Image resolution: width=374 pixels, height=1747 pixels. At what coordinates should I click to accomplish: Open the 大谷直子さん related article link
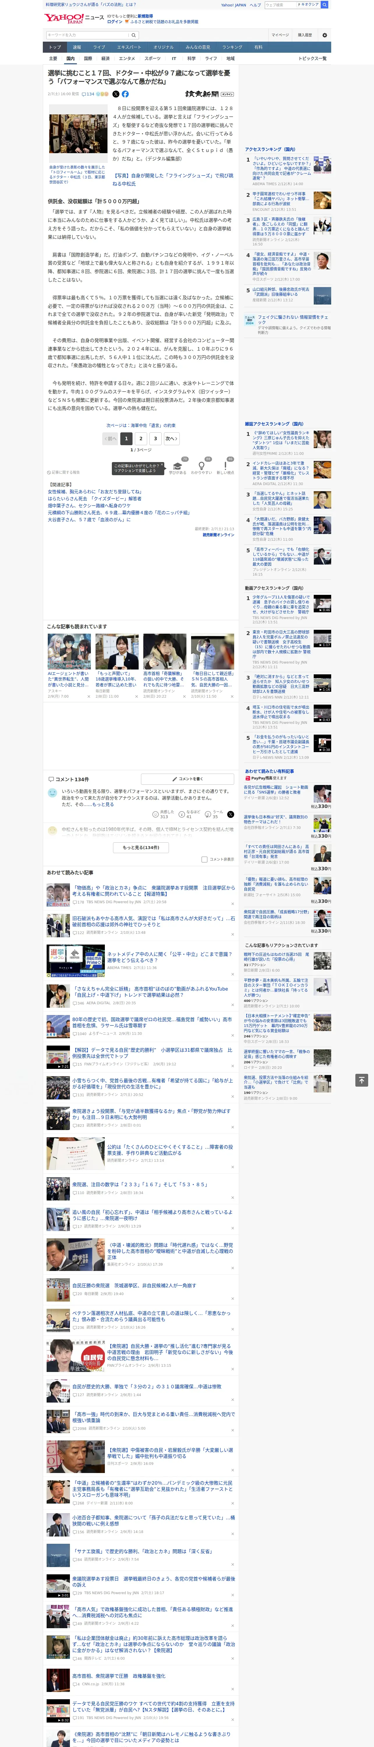[89, 519]
